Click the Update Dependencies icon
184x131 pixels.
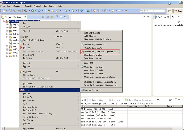point(82,44)
